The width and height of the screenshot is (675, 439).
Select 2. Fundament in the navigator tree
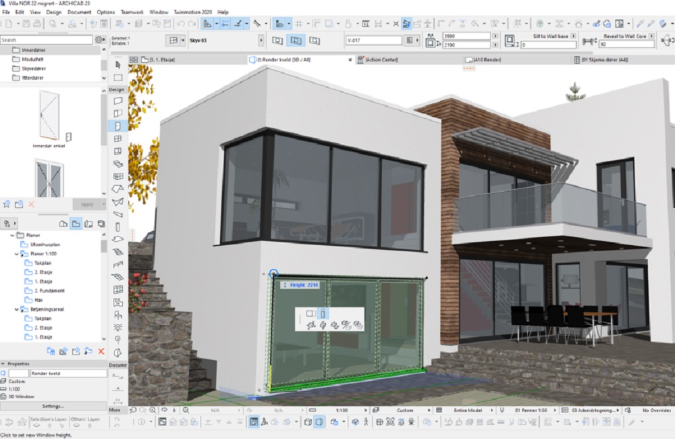click(49, 291)
